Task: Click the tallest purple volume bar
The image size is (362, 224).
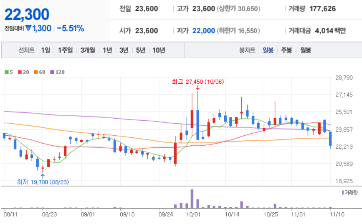Action: click(x=192, y=199)
